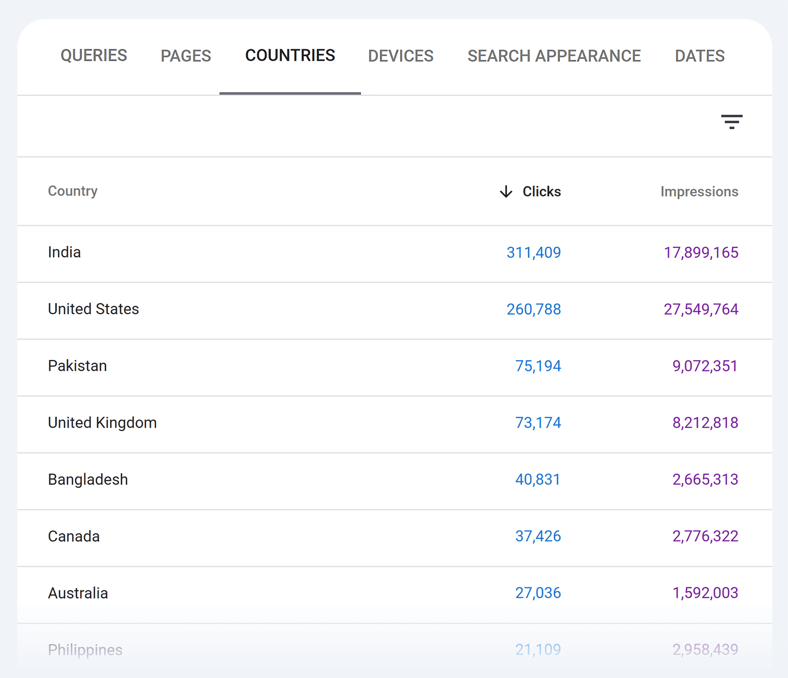Open the clicks value for India

click(x=533, y=252)
